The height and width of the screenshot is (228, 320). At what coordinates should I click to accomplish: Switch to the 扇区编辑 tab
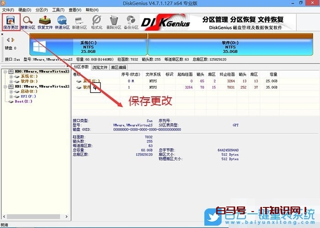click(118, 67)
